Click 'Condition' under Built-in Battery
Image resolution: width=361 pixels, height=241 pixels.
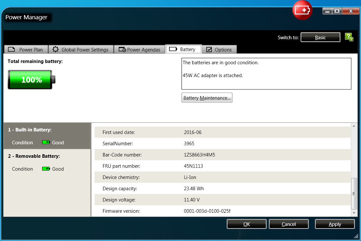tap(22, 143)
